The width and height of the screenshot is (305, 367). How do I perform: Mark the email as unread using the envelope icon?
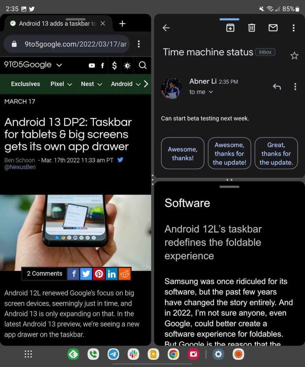pos(273,28)
